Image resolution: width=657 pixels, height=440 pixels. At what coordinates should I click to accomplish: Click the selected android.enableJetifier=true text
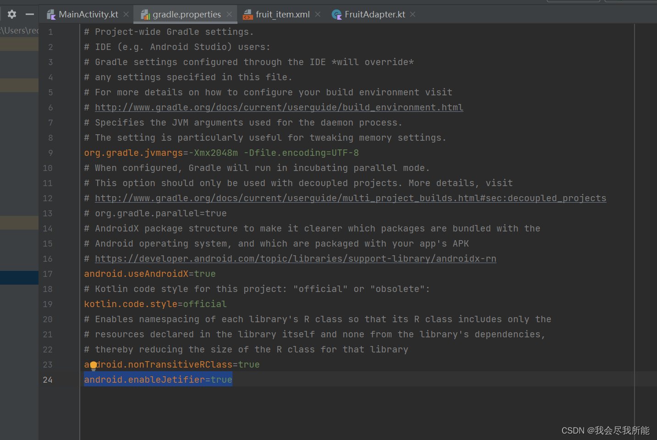point(158,379)
